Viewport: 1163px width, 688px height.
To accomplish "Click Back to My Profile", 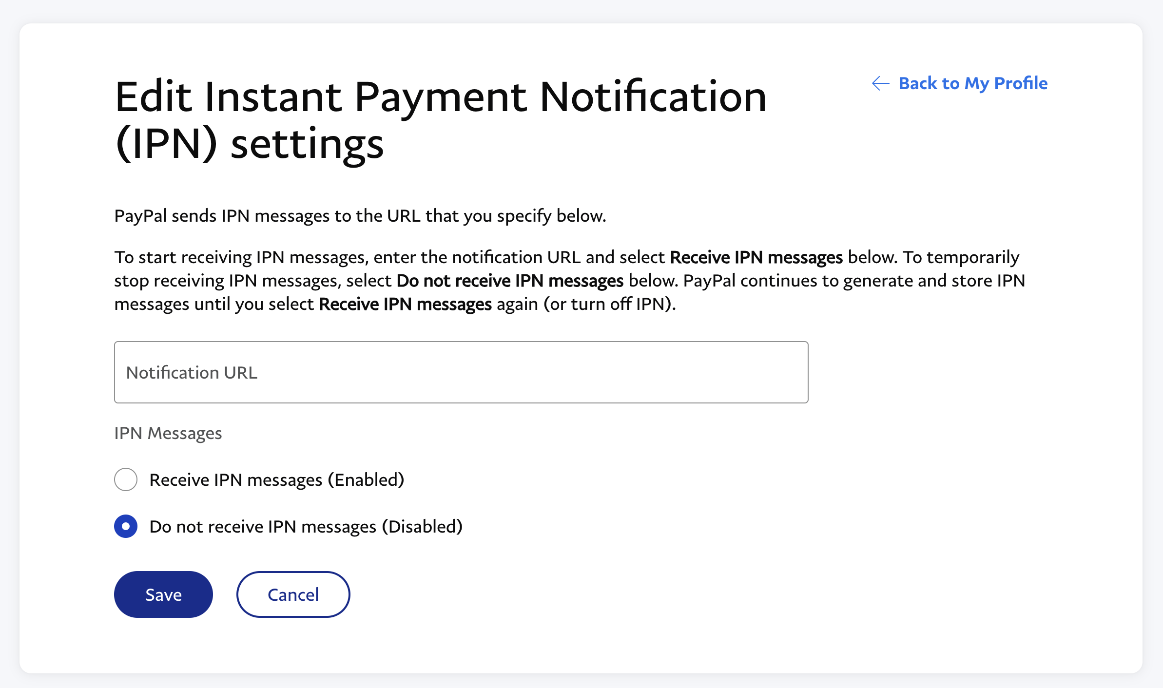I will click(x=973, y=83).
